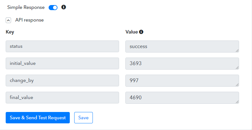The height and width of the screenshot is (130, 252).
Task: Collapse the API response section
Action: [x=8, y=20]
